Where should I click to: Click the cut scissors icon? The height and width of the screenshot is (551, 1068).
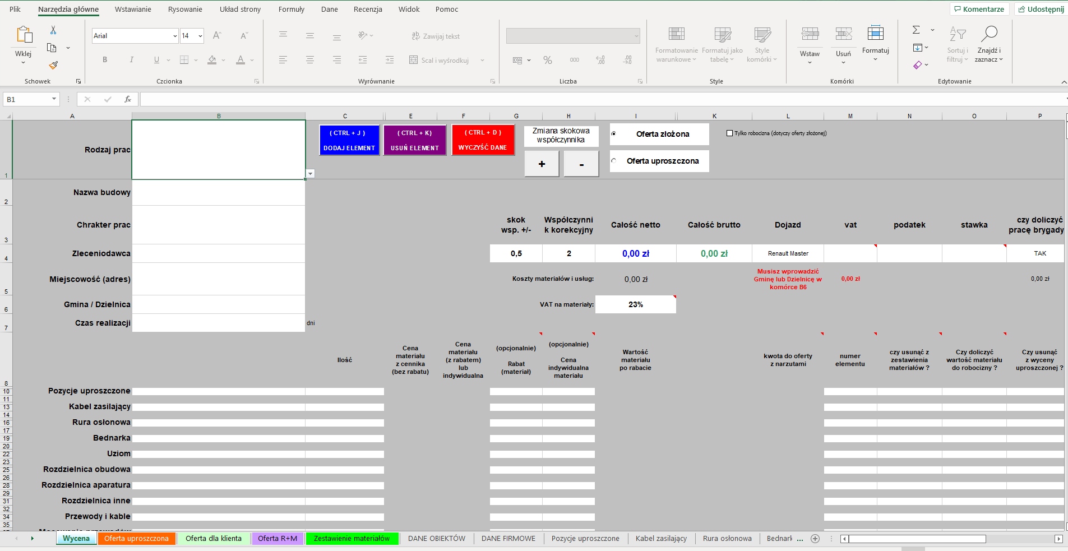pos(53,30)
